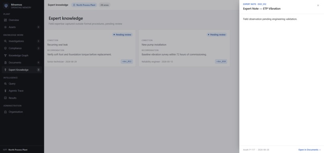Open the All areas filter

click(x=105, y=5)
